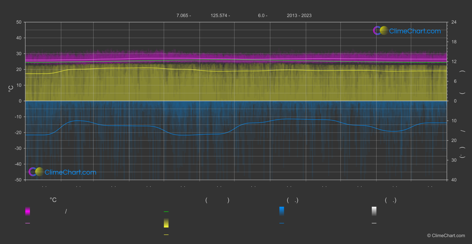The width and height of the screenshot is (472, 244).
Task: Click the ClimeChart.com text at top right
Action: click(415, 31)
